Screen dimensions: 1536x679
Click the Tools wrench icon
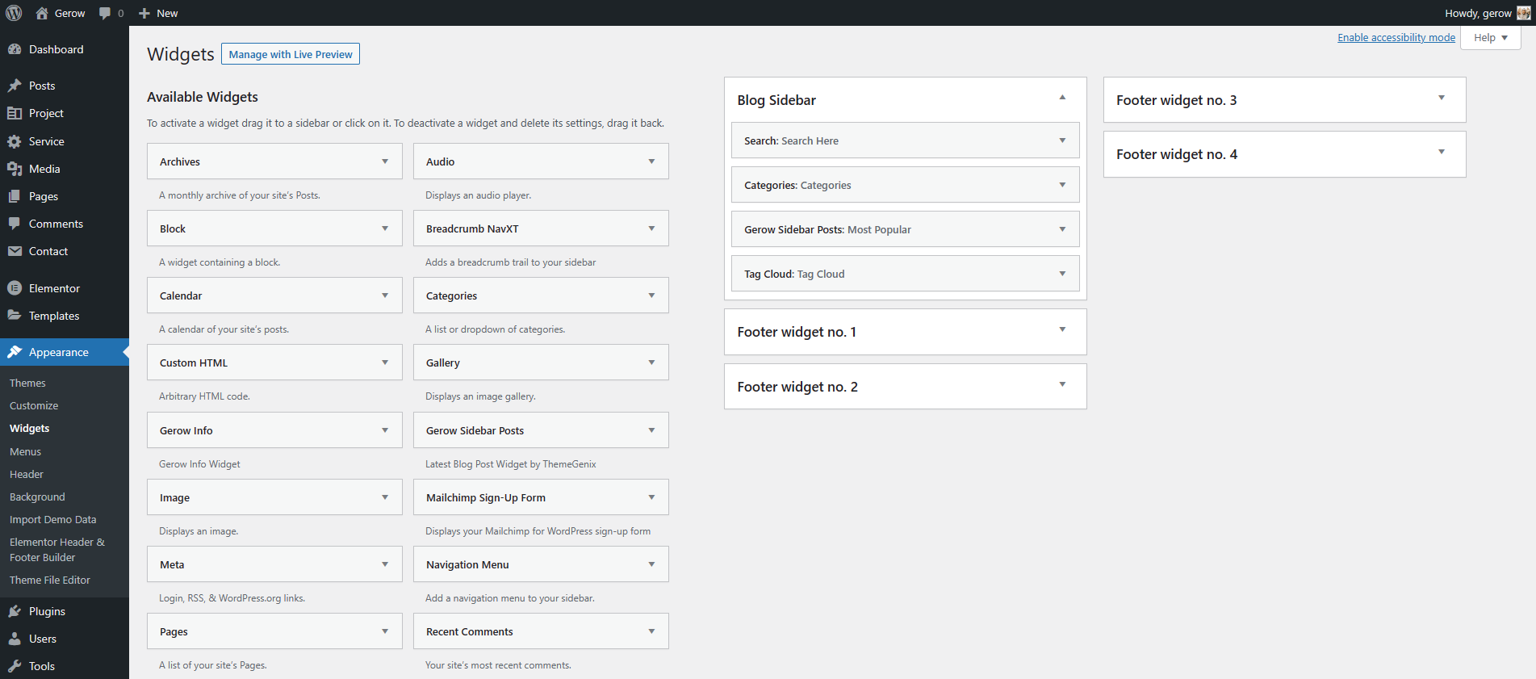point(15,666)
